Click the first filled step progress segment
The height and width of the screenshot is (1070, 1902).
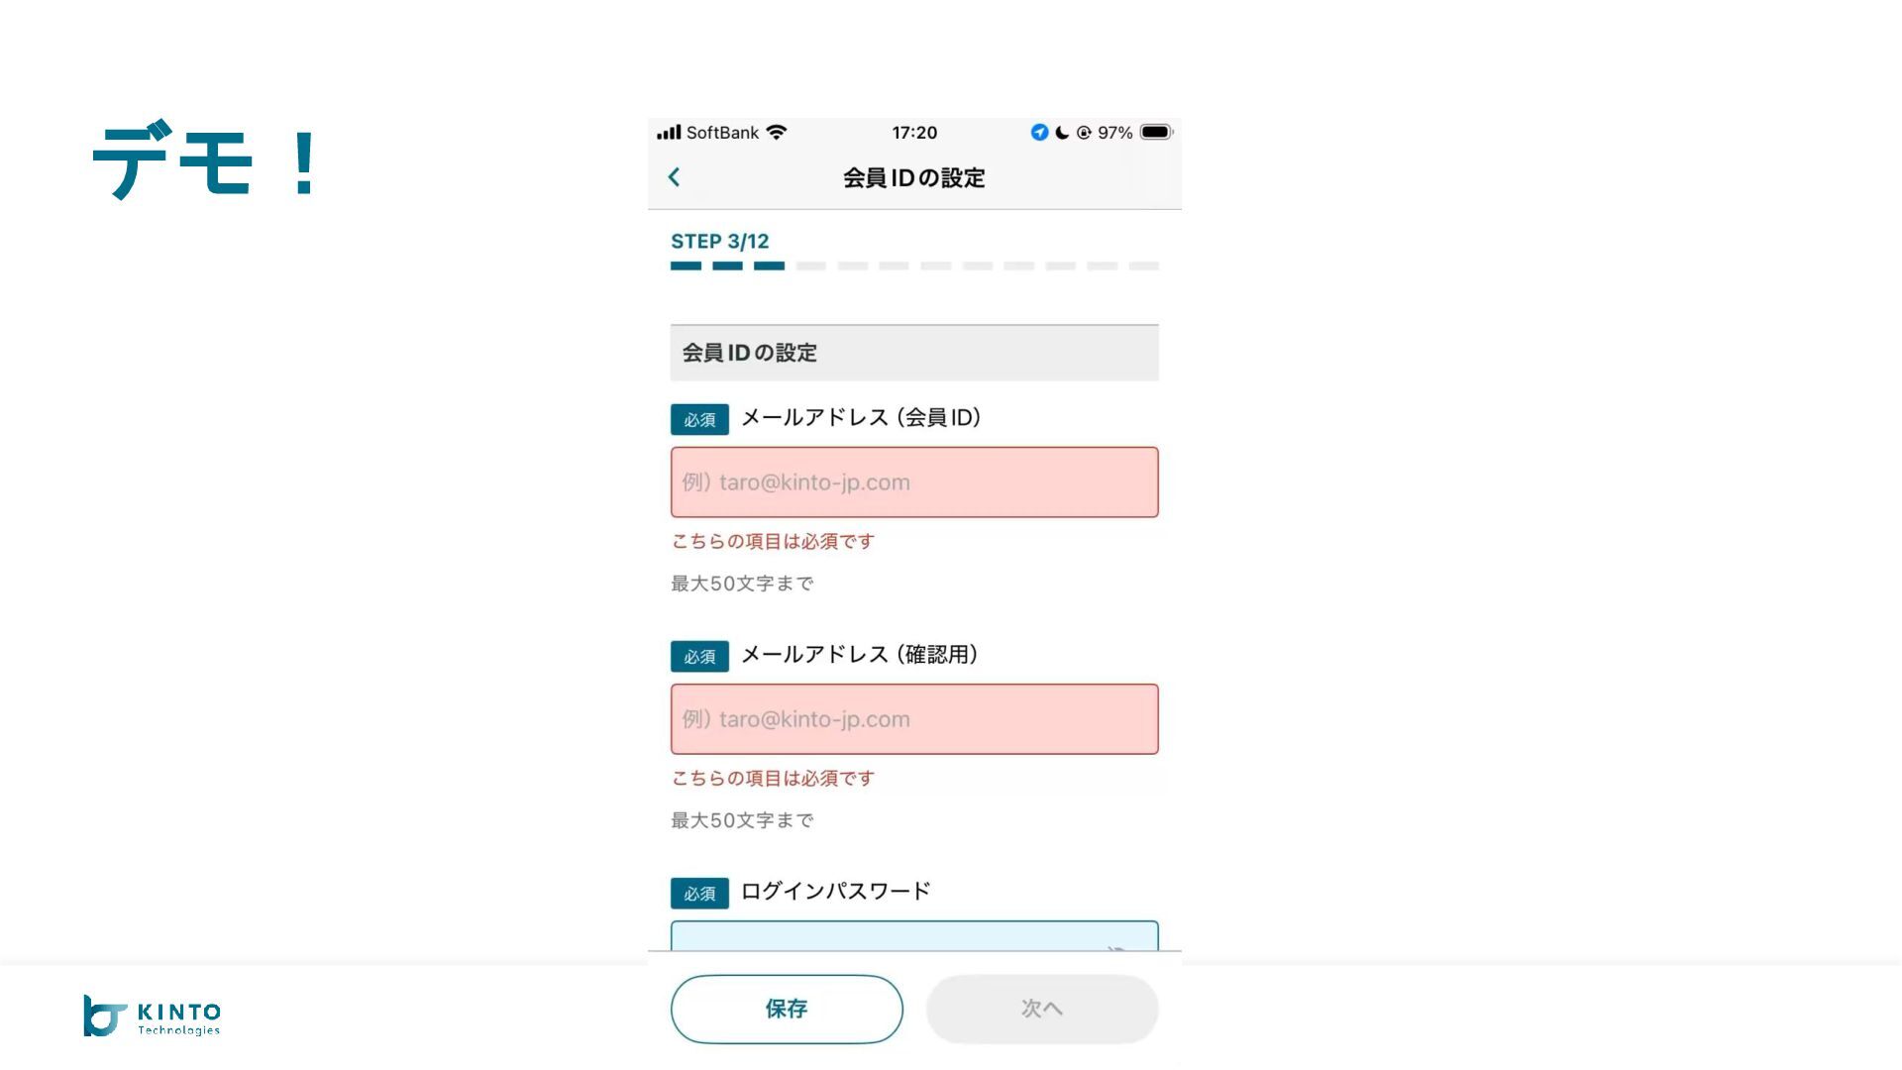tap(686, 267)
